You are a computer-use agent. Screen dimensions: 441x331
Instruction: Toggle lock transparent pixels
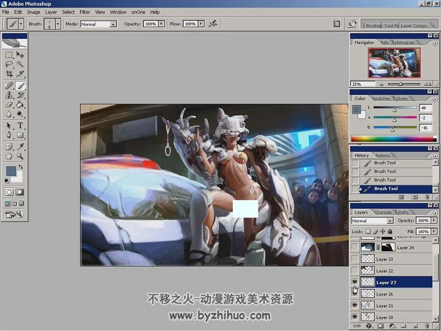(x=368, y=231)
